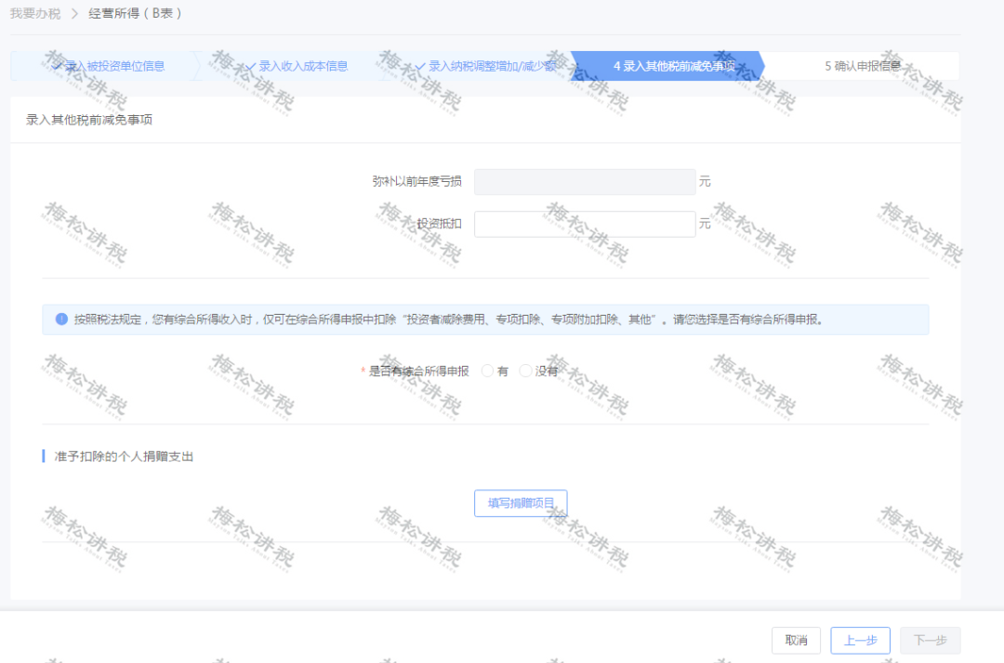Click the 下一步 button
Image resolution: width=1004 pixels, height=663 pixels.
click(x=930, y=641)
